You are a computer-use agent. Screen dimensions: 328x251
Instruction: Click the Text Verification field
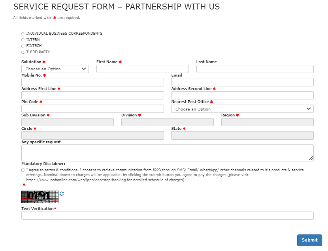coord(167,215)
